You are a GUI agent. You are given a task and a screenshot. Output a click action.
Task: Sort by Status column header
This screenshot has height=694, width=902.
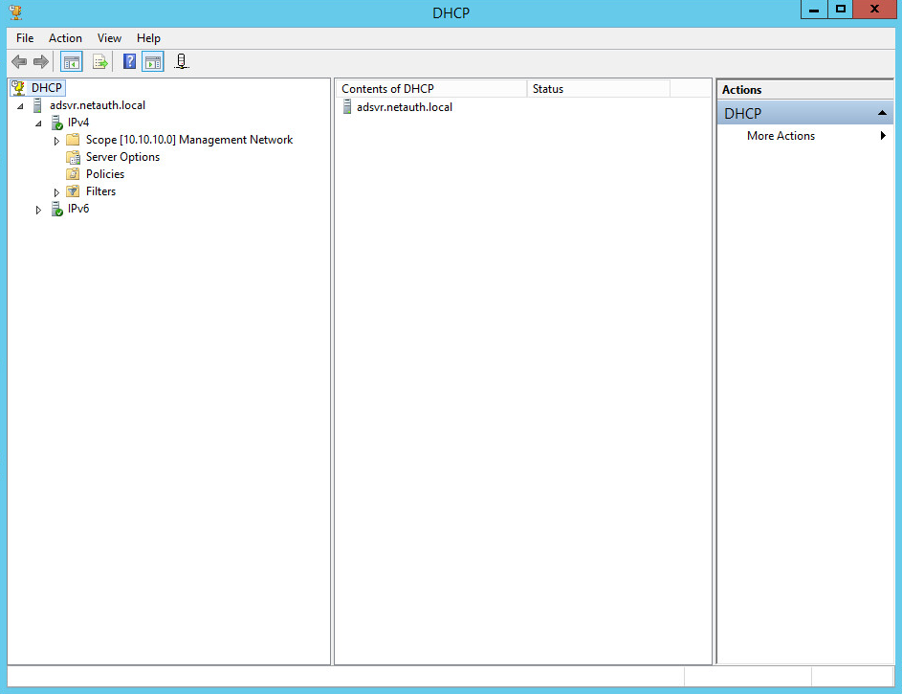(598, 89)
